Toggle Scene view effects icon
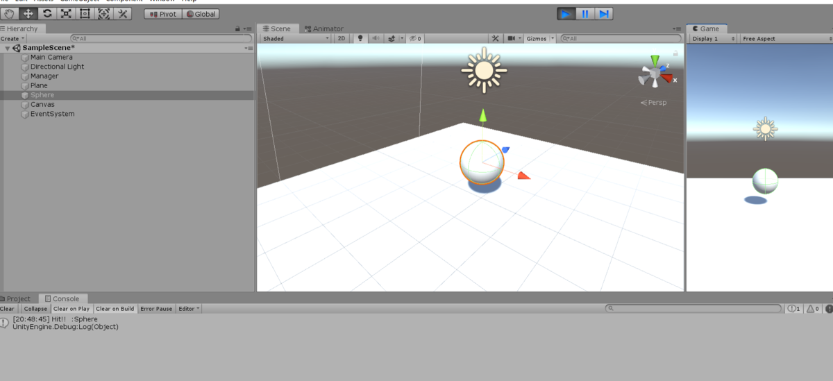833x381 pixels. coord(391,39)
